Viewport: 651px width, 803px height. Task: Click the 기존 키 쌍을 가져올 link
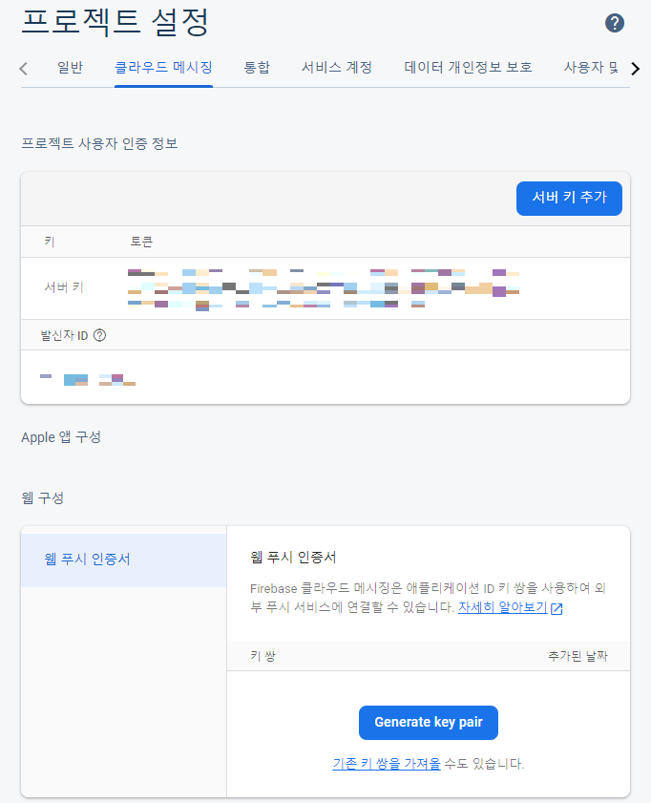point(387,764)
